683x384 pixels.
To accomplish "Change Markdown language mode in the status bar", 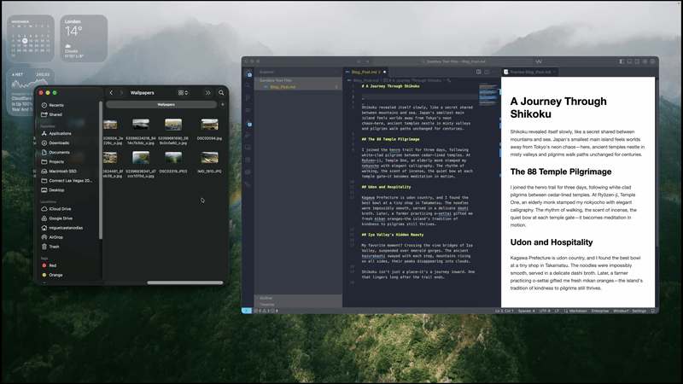I will (578, 311).
